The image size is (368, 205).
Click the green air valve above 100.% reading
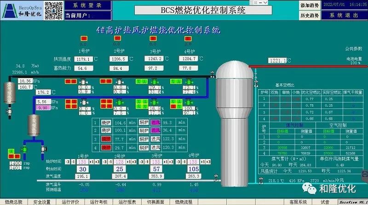click(x=189, y=102)
